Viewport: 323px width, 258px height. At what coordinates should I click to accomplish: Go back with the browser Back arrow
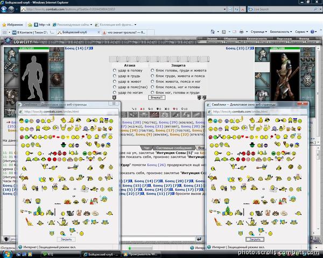[x=4, y=9]
